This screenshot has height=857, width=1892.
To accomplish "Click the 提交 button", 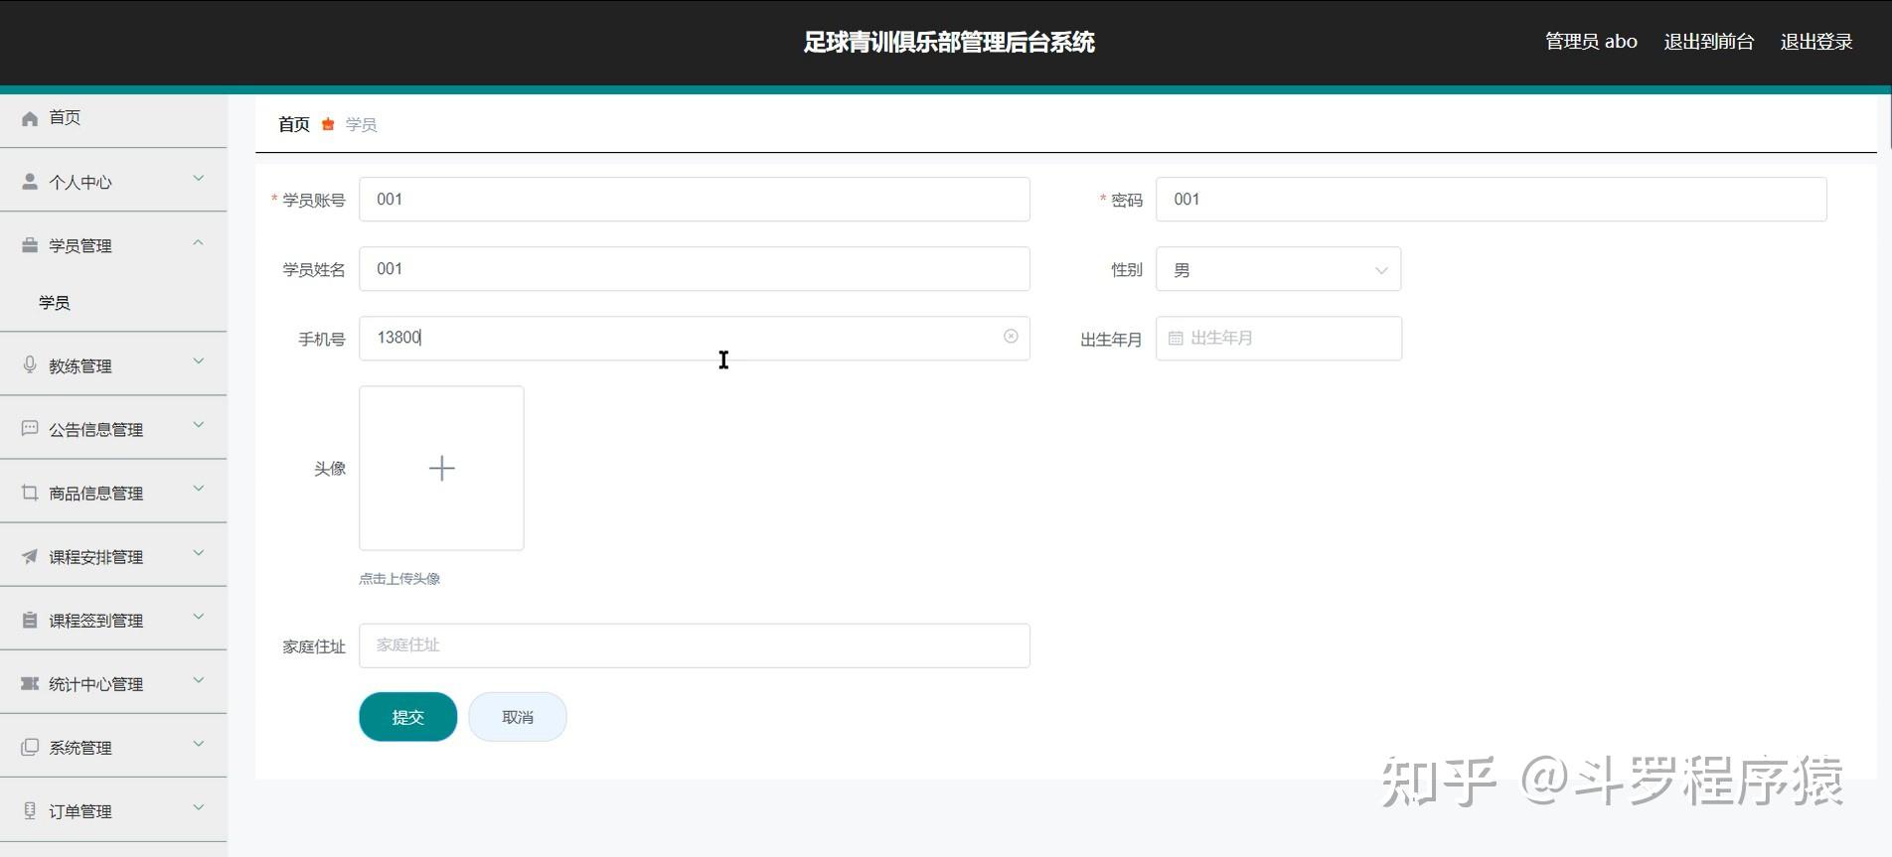I will coord(408,717).
